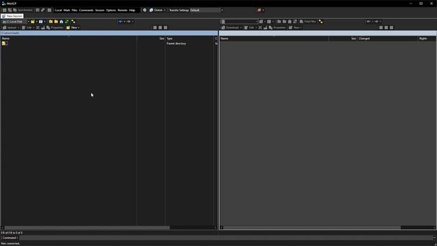This screenshot has width=437, height=246.
Task: Expand local panel New dropdown arrow
Action: click(x=79, y=27)
